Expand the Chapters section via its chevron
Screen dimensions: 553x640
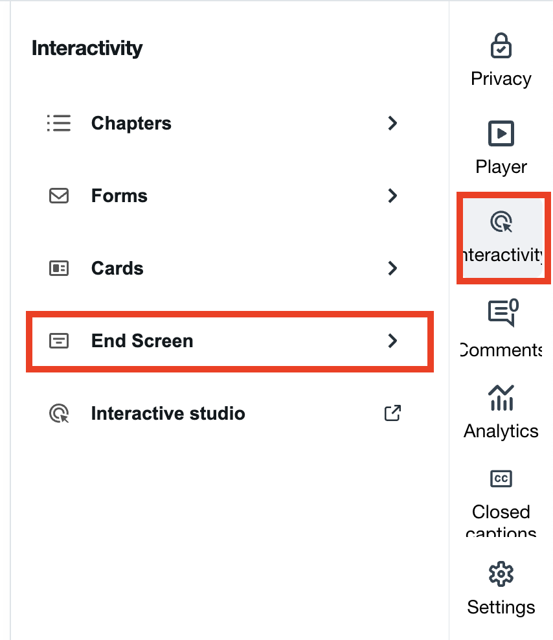tap(392, 123)
